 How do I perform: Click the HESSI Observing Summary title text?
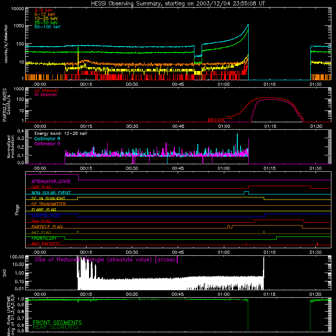[178, 4]
